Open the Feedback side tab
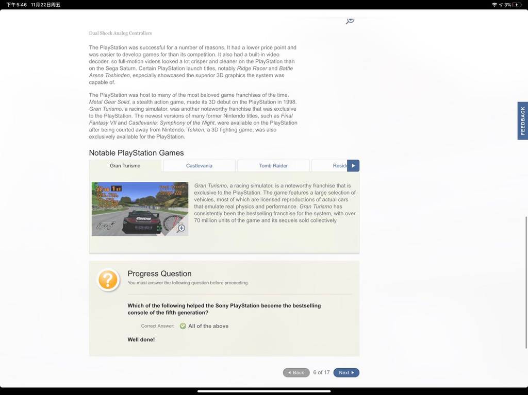Viewport: 528px width, 395px height. point(523,121)
